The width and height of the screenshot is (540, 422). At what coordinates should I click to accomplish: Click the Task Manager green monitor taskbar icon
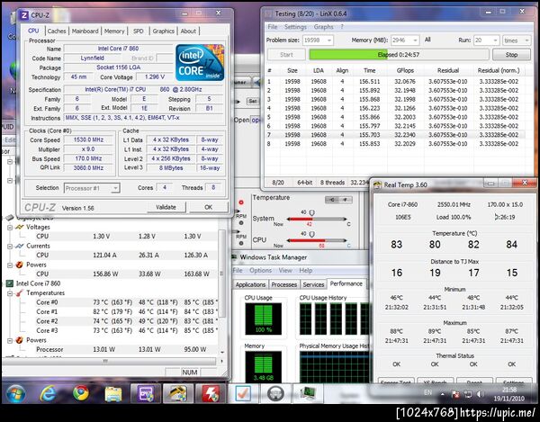point(308,393)
